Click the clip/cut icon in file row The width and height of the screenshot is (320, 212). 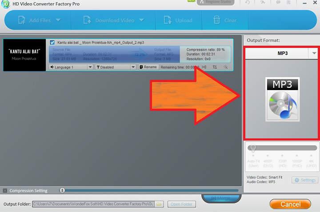[204, 67]
